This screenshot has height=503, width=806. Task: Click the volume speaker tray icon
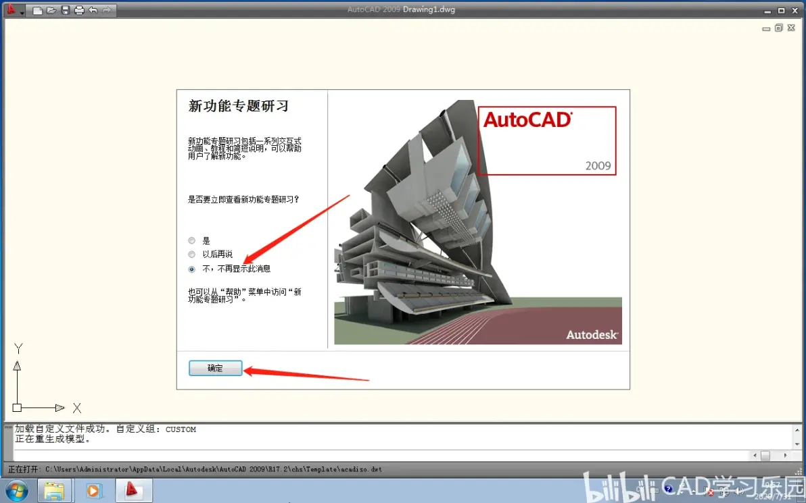tap(738, 492)
